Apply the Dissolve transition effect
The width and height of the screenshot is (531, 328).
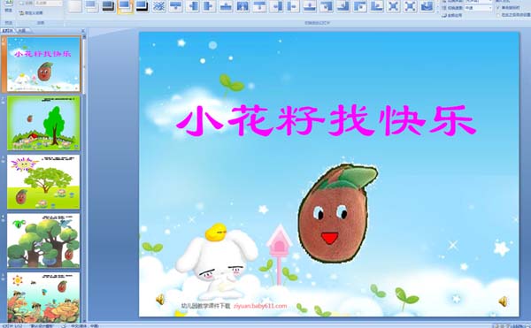pos(158,6)
